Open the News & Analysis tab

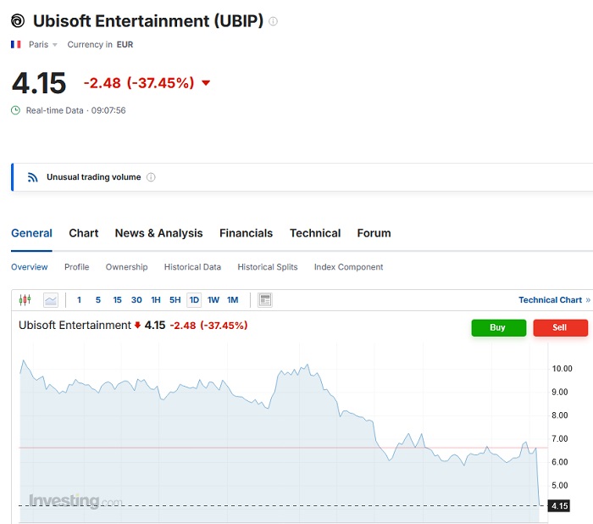coord(158,233)
